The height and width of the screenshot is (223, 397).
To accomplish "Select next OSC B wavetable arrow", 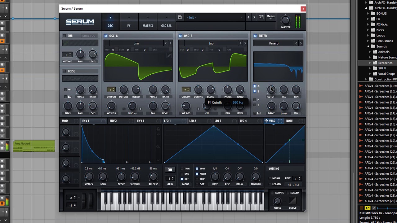I will tap(245, 43).
